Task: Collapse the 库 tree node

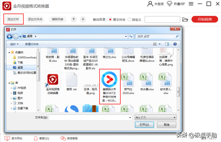Action: tap(9, 83)
